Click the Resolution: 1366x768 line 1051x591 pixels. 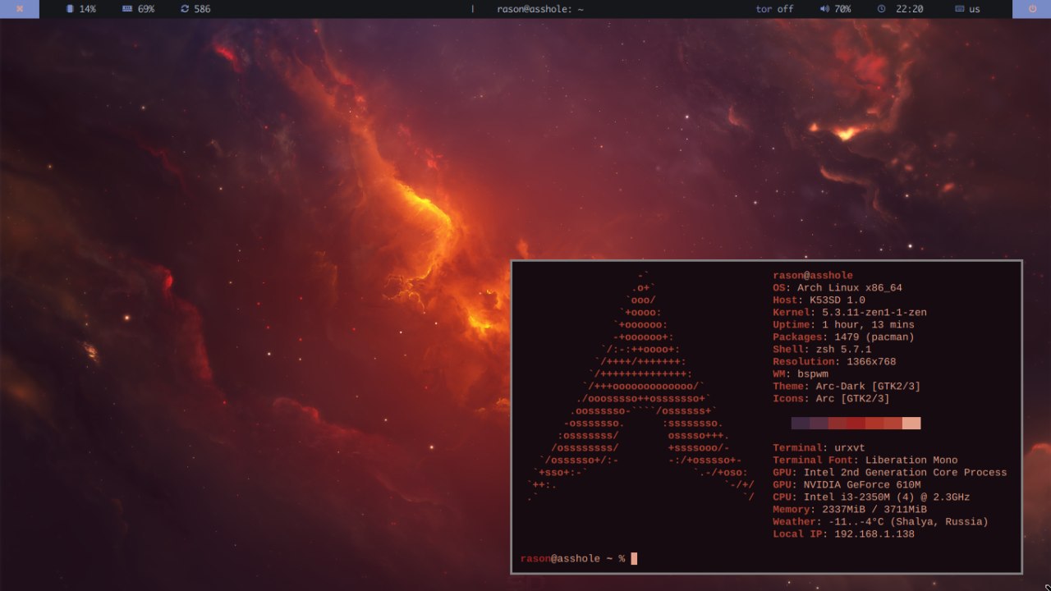click(x=834, y=362)
